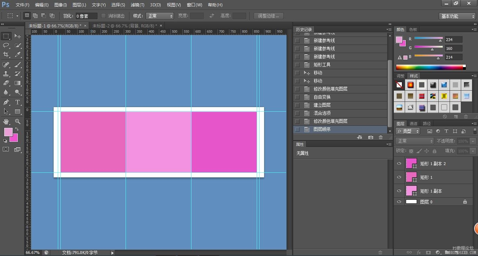Screen dimensions: 478x256
Task: Select the Eraser tool
Action: pyautogui.click(x=6, y=83)
